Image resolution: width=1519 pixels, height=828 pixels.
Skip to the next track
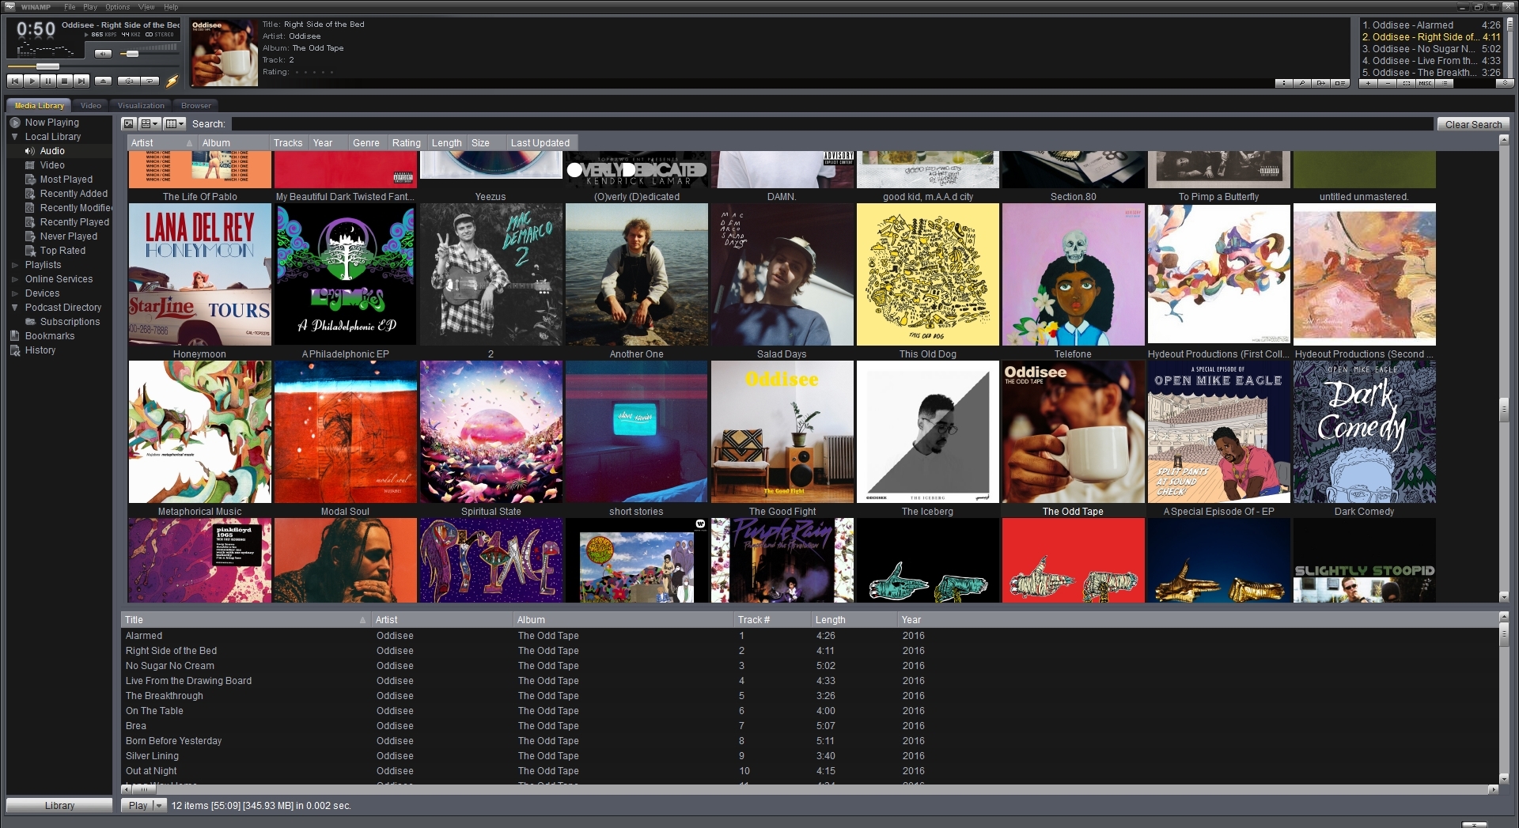coord(81,81)
